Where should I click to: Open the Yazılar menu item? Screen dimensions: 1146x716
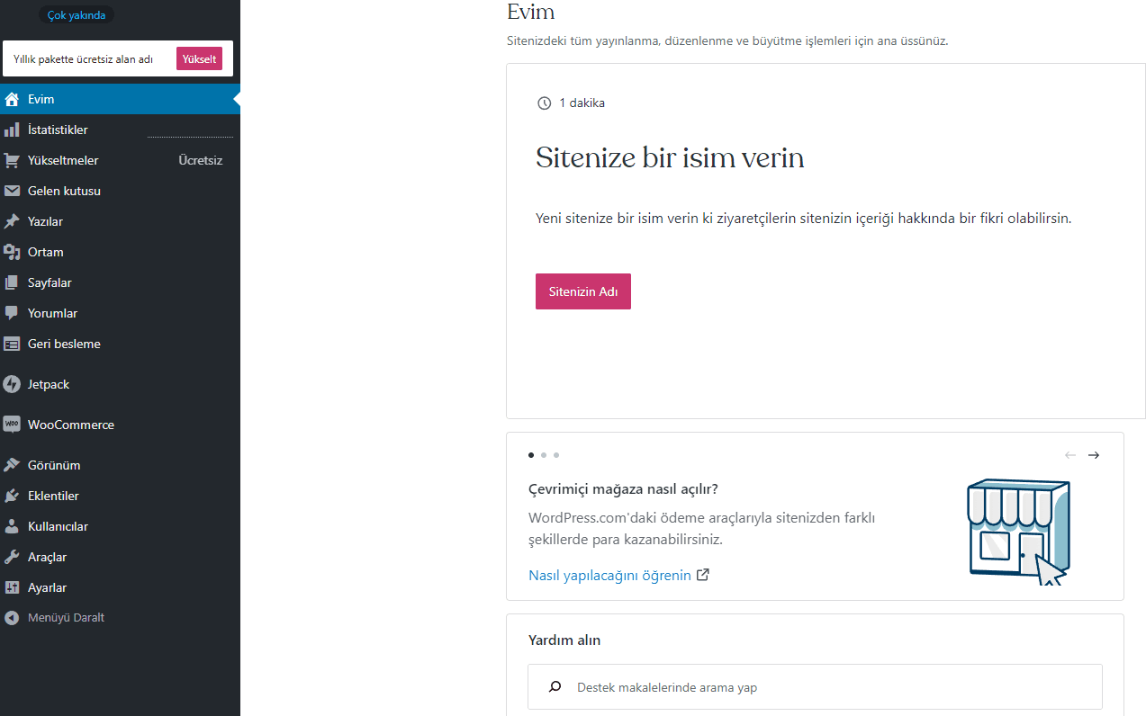tap(45, 221)
